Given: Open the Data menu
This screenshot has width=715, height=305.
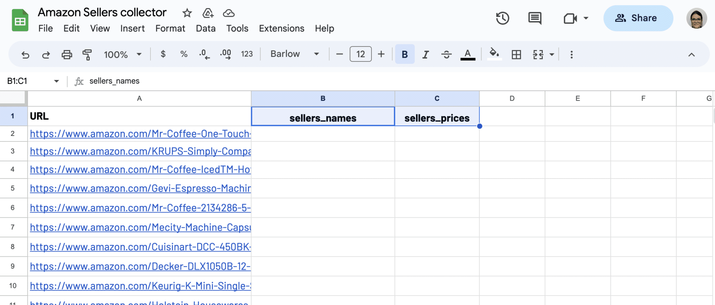Looking at the screenshot, I should [206, 28].
